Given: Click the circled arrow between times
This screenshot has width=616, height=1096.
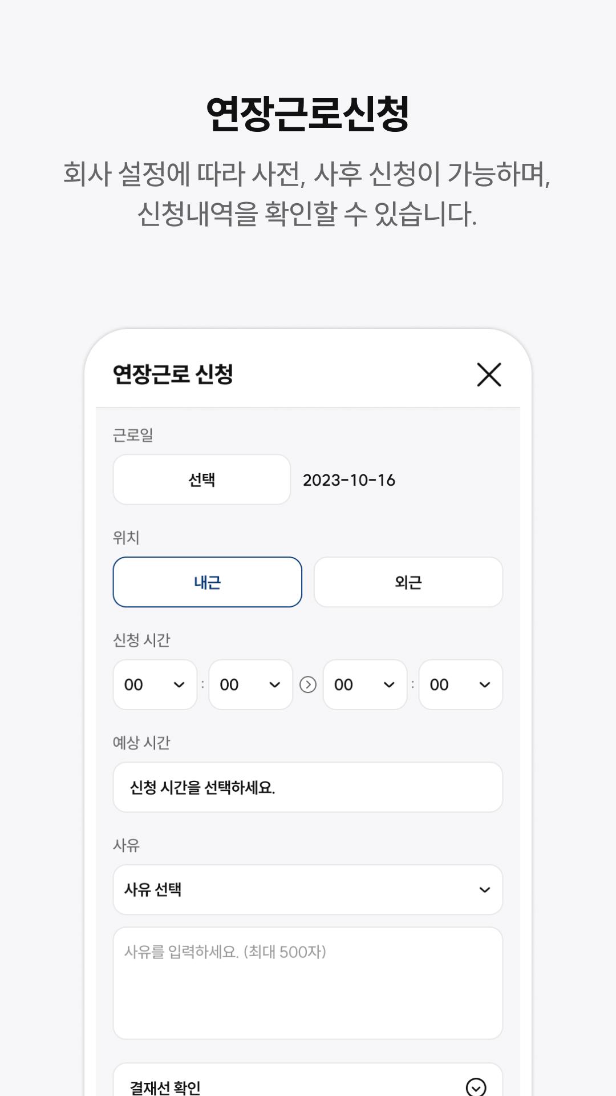Looking at the screenshot, I should (308, 684).
